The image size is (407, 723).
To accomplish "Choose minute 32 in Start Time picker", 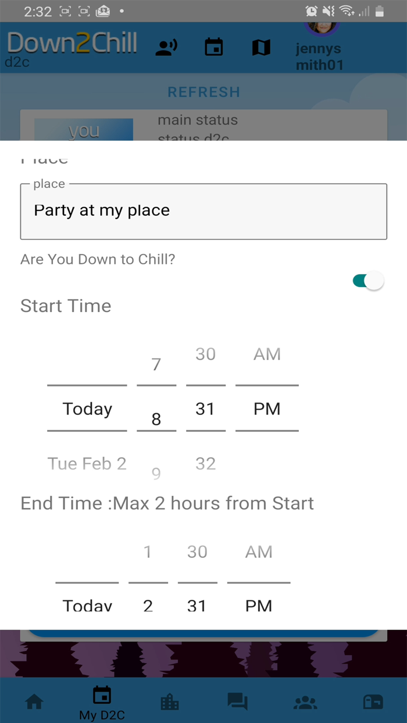I will [205, 463].
